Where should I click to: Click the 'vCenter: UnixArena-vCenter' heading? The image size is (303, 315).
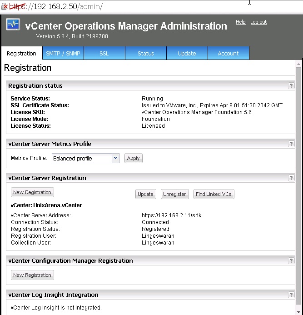pos(46,205)
